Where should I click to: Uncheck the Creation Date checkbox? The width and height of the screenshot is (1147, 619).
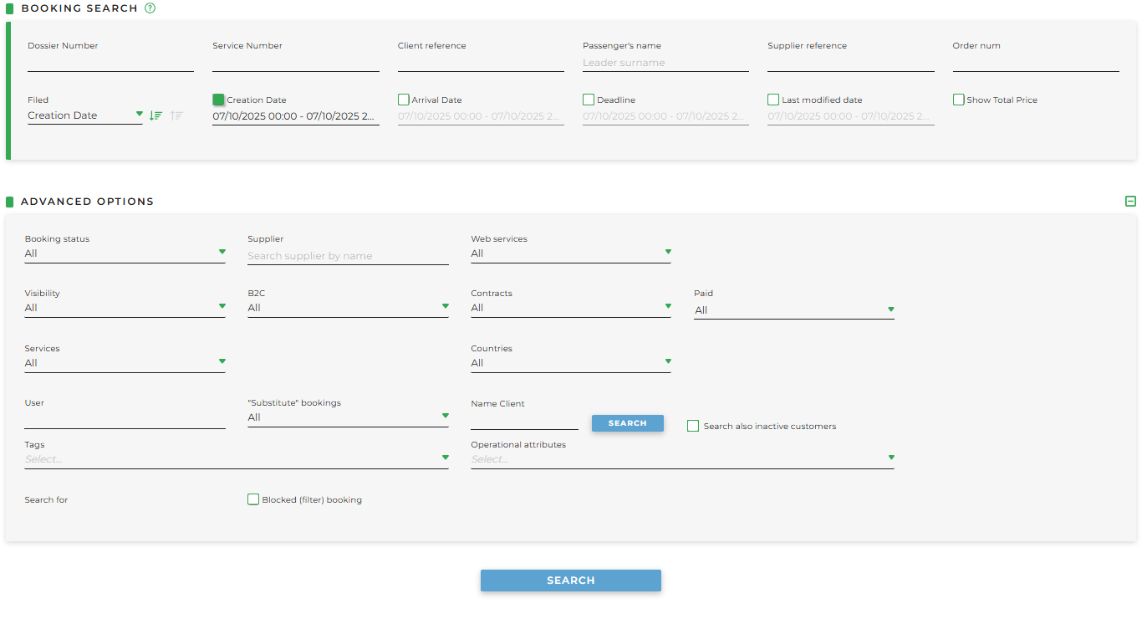(219, 100)
